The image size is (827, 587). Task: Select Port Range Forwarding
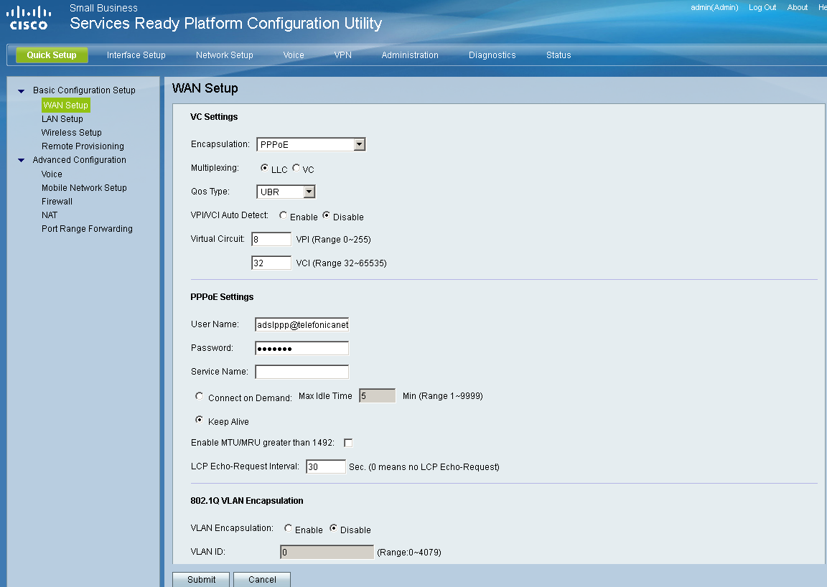tap(87, 228)
